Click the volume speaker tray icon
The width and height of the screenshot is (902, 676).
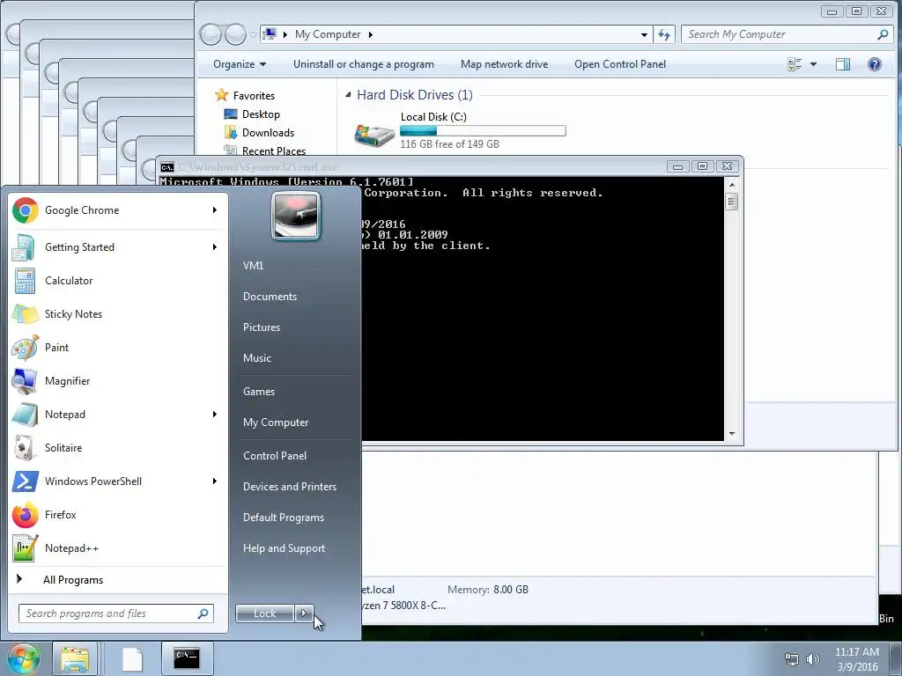tap(812, 659)
